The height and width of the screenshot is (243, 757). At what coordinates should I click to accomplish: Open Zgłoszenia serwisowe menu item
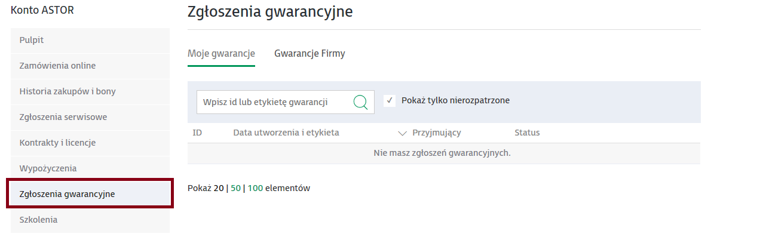click(x=90, y=117)
